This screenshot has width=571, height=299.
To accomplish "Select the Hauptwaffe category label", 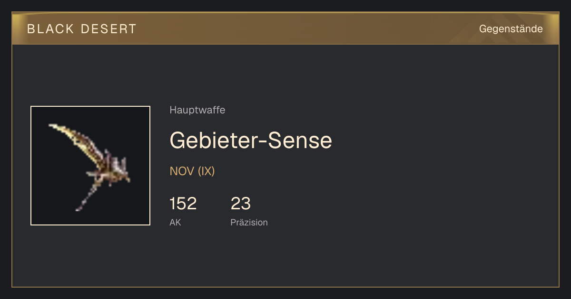I will click(x=197, y=110).
